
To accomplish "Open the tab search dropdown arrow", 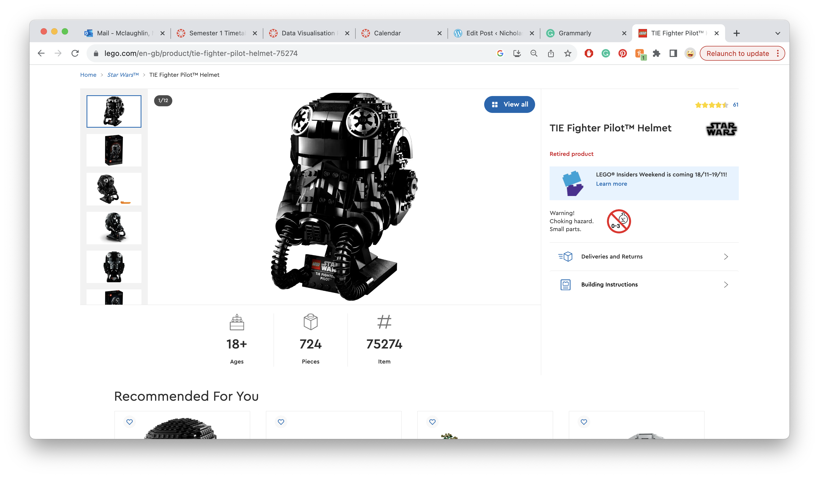I will tap(777, 33).
